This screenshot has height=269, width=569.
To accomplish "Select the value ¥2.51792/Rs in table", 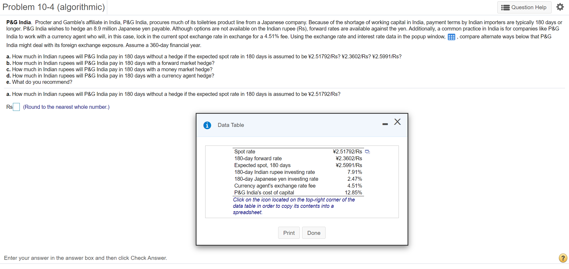I will click(x=347, y=152).
